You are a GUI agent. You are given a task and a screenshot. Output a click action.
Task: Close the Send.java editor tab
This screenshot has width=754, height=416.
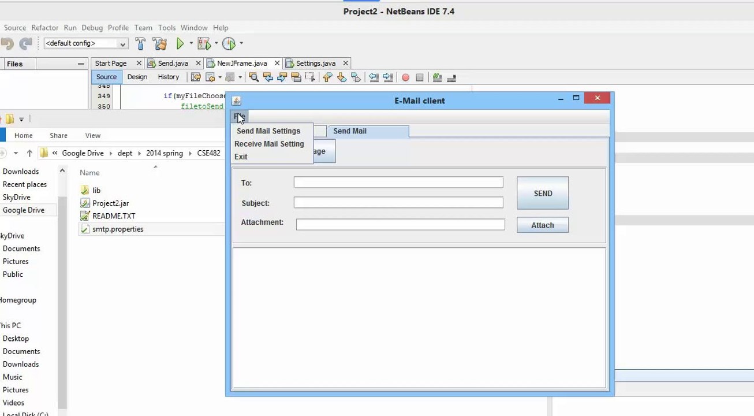(199, 63)
